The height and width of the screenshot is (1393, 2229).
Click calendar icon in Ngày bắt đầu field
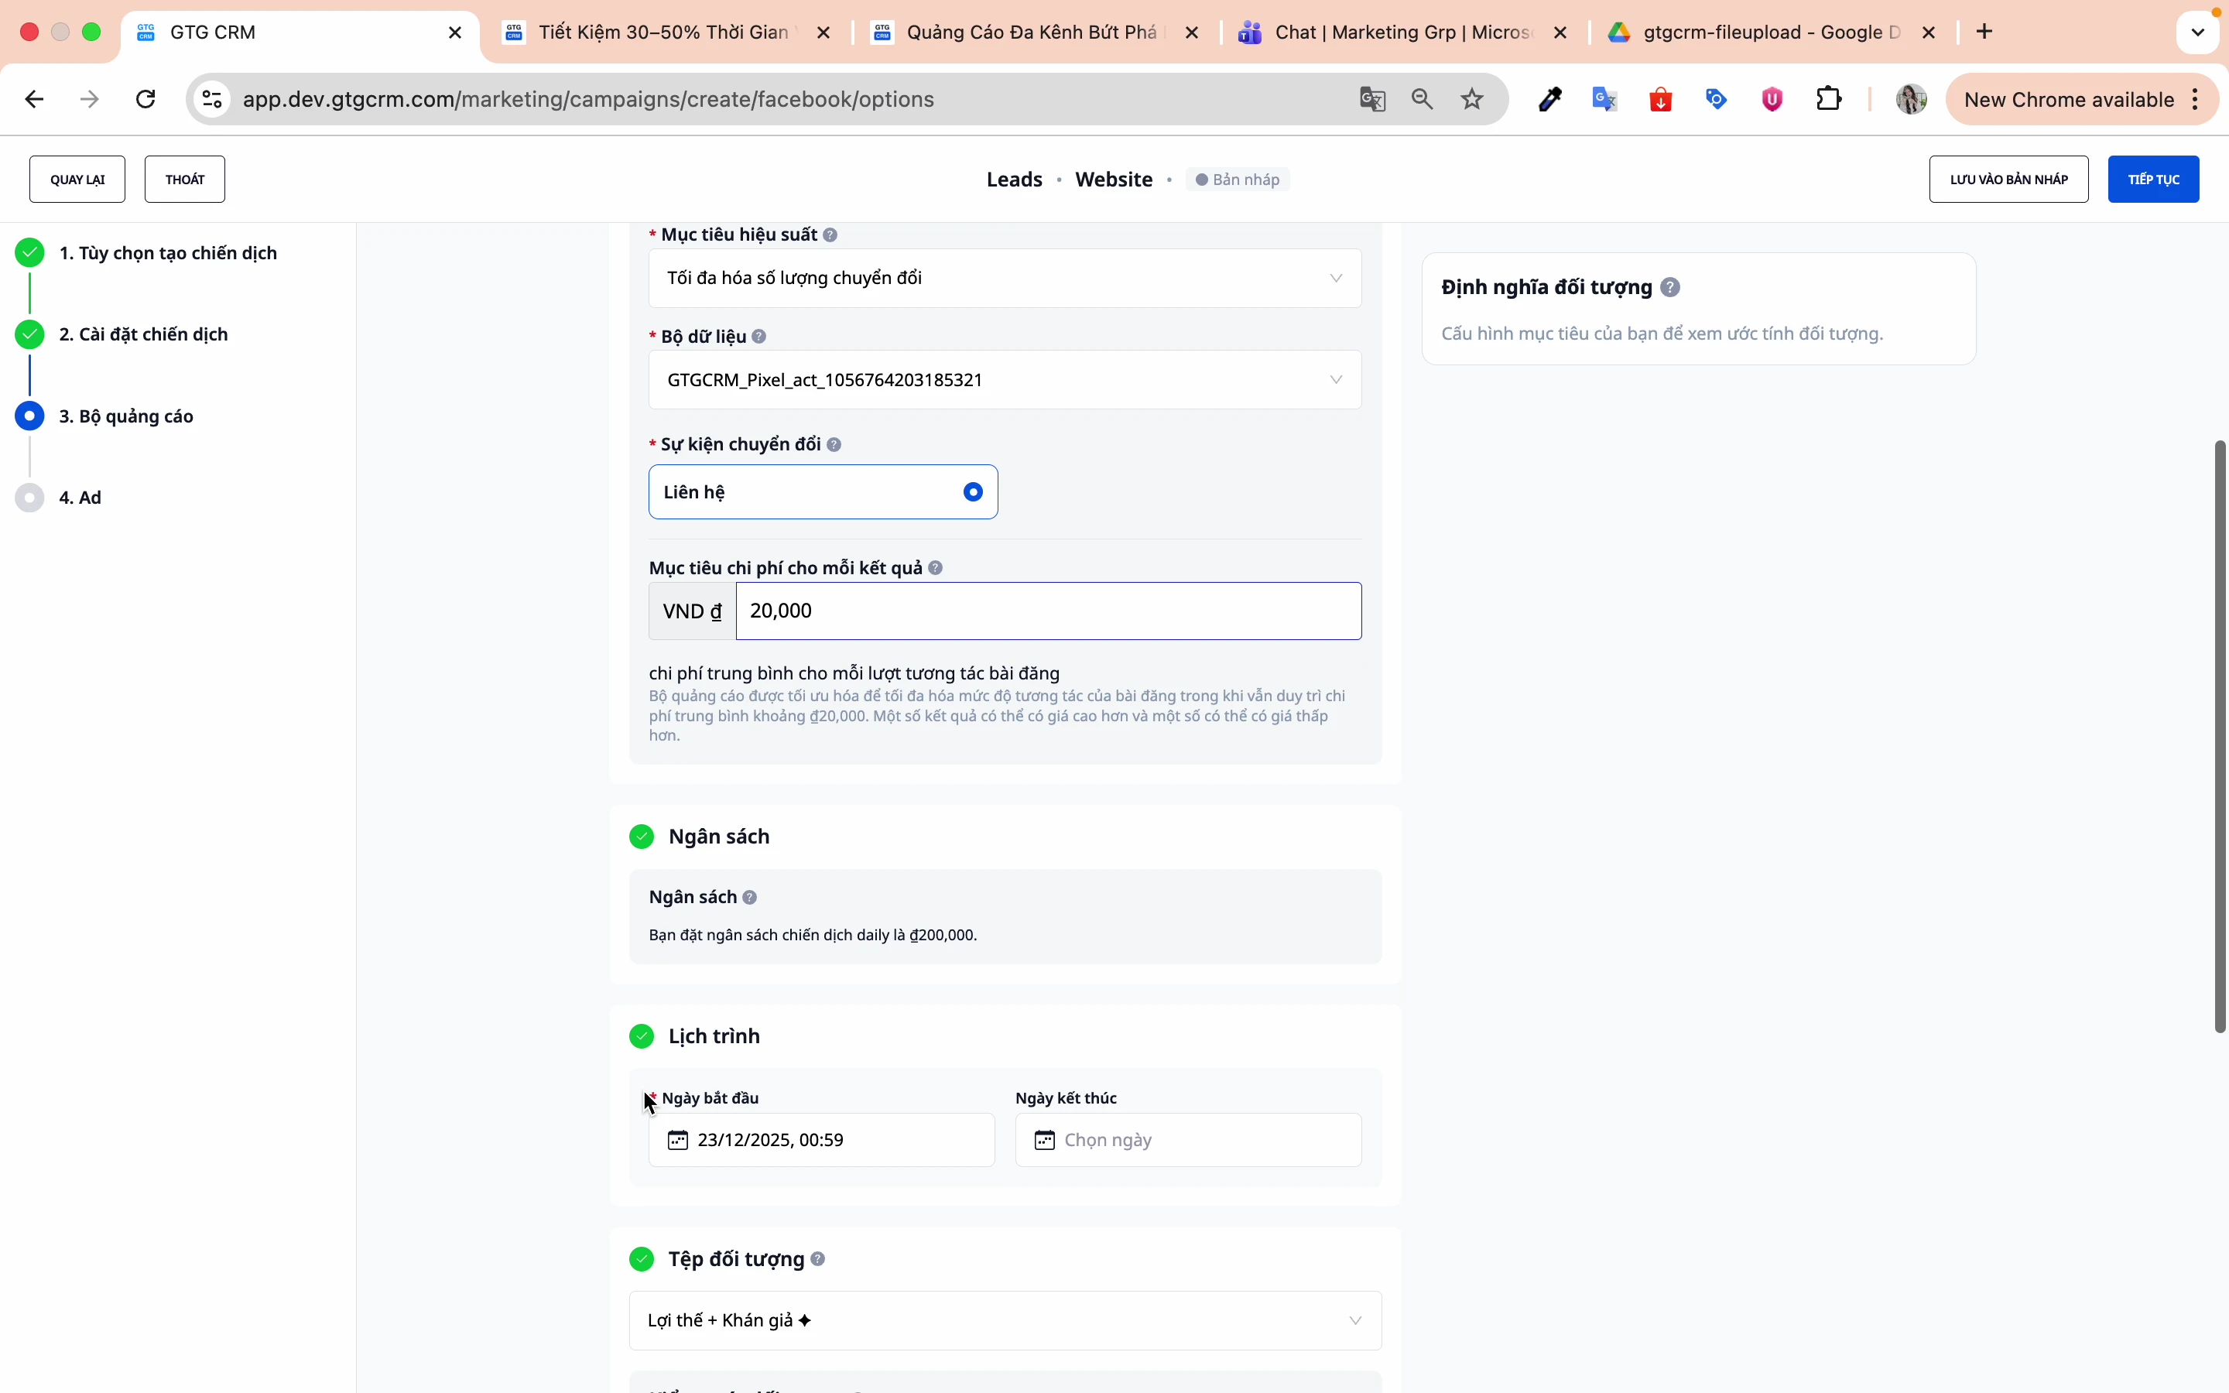click(678, 1141)
